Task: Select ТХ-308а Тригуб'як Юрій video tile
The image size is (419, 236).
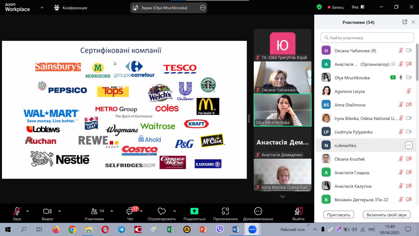Action: [282, 45]
